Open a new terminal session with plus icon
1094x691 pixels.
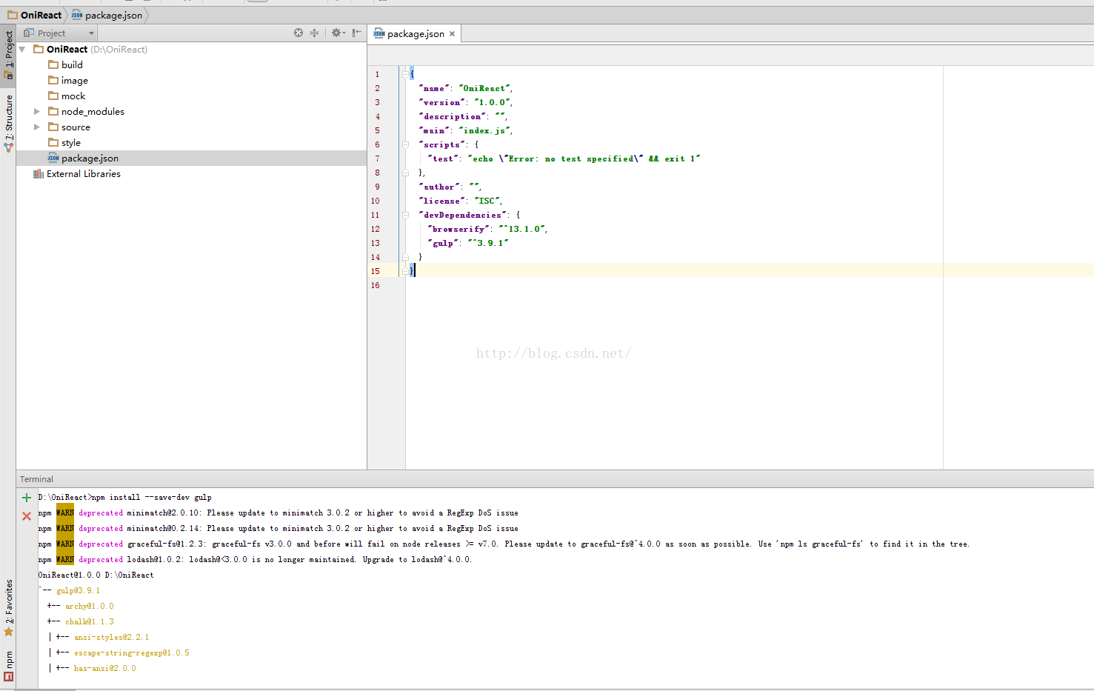click(27, 498)
